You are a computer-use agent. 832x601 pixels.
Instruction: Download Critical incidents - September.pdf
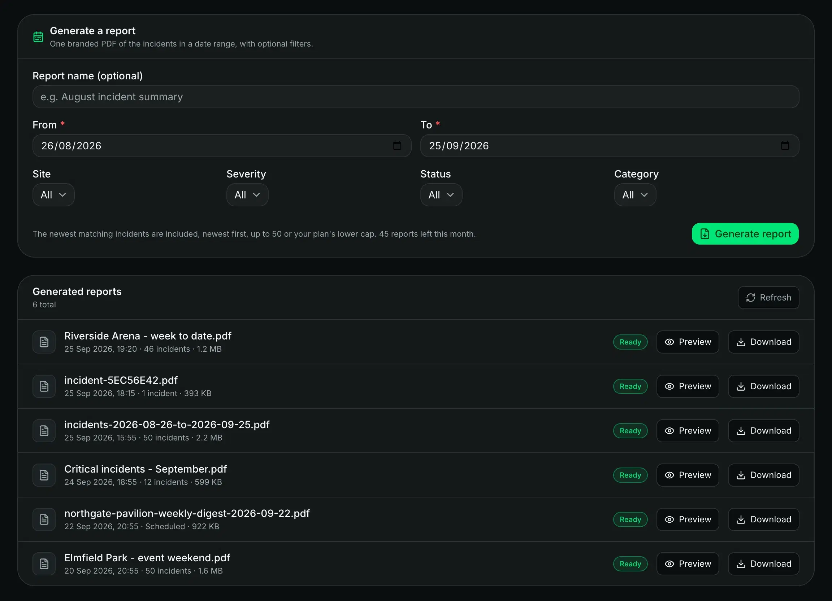click(763, 475)
